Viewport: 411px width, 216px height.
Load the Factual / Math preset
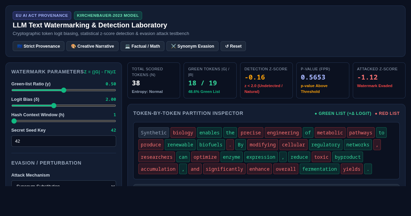pos(142,46)
